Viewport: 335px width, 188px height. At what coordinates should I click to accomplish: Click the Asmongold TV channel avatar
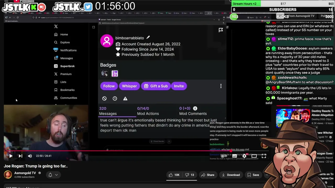pyautogui.click(x=8, y=175)
